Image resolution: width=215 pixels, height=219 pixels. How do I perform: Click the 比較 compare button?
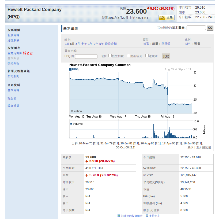tap(166, 56)
